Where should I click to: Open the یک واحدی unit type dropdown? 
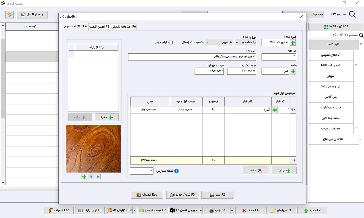coord(245,43)
